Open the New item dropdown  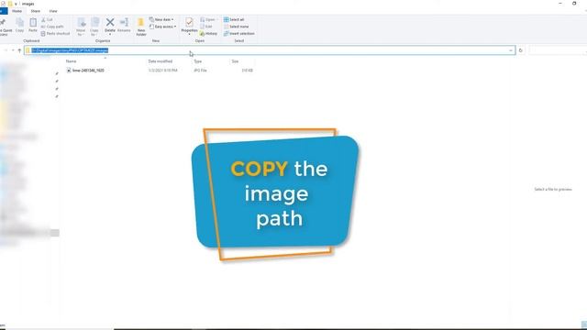coord(161,19)
